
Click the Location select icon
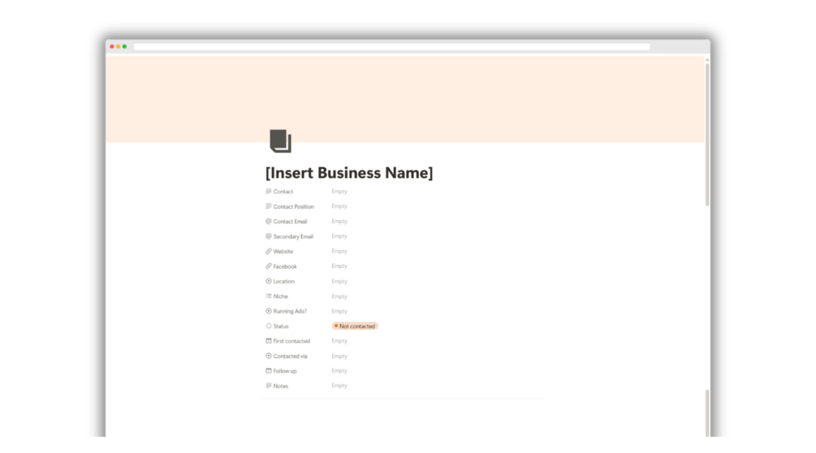pyautogui.click(x=269, y=282)
